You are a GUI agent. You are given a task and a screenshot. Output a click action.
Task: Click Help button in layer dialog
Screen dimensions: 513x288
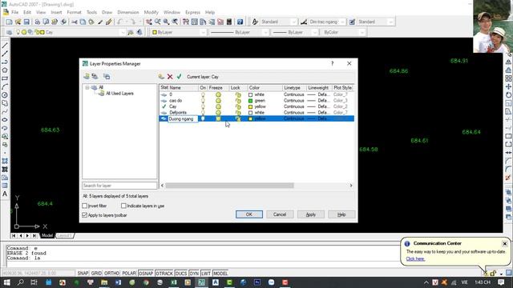pos(341,214)
